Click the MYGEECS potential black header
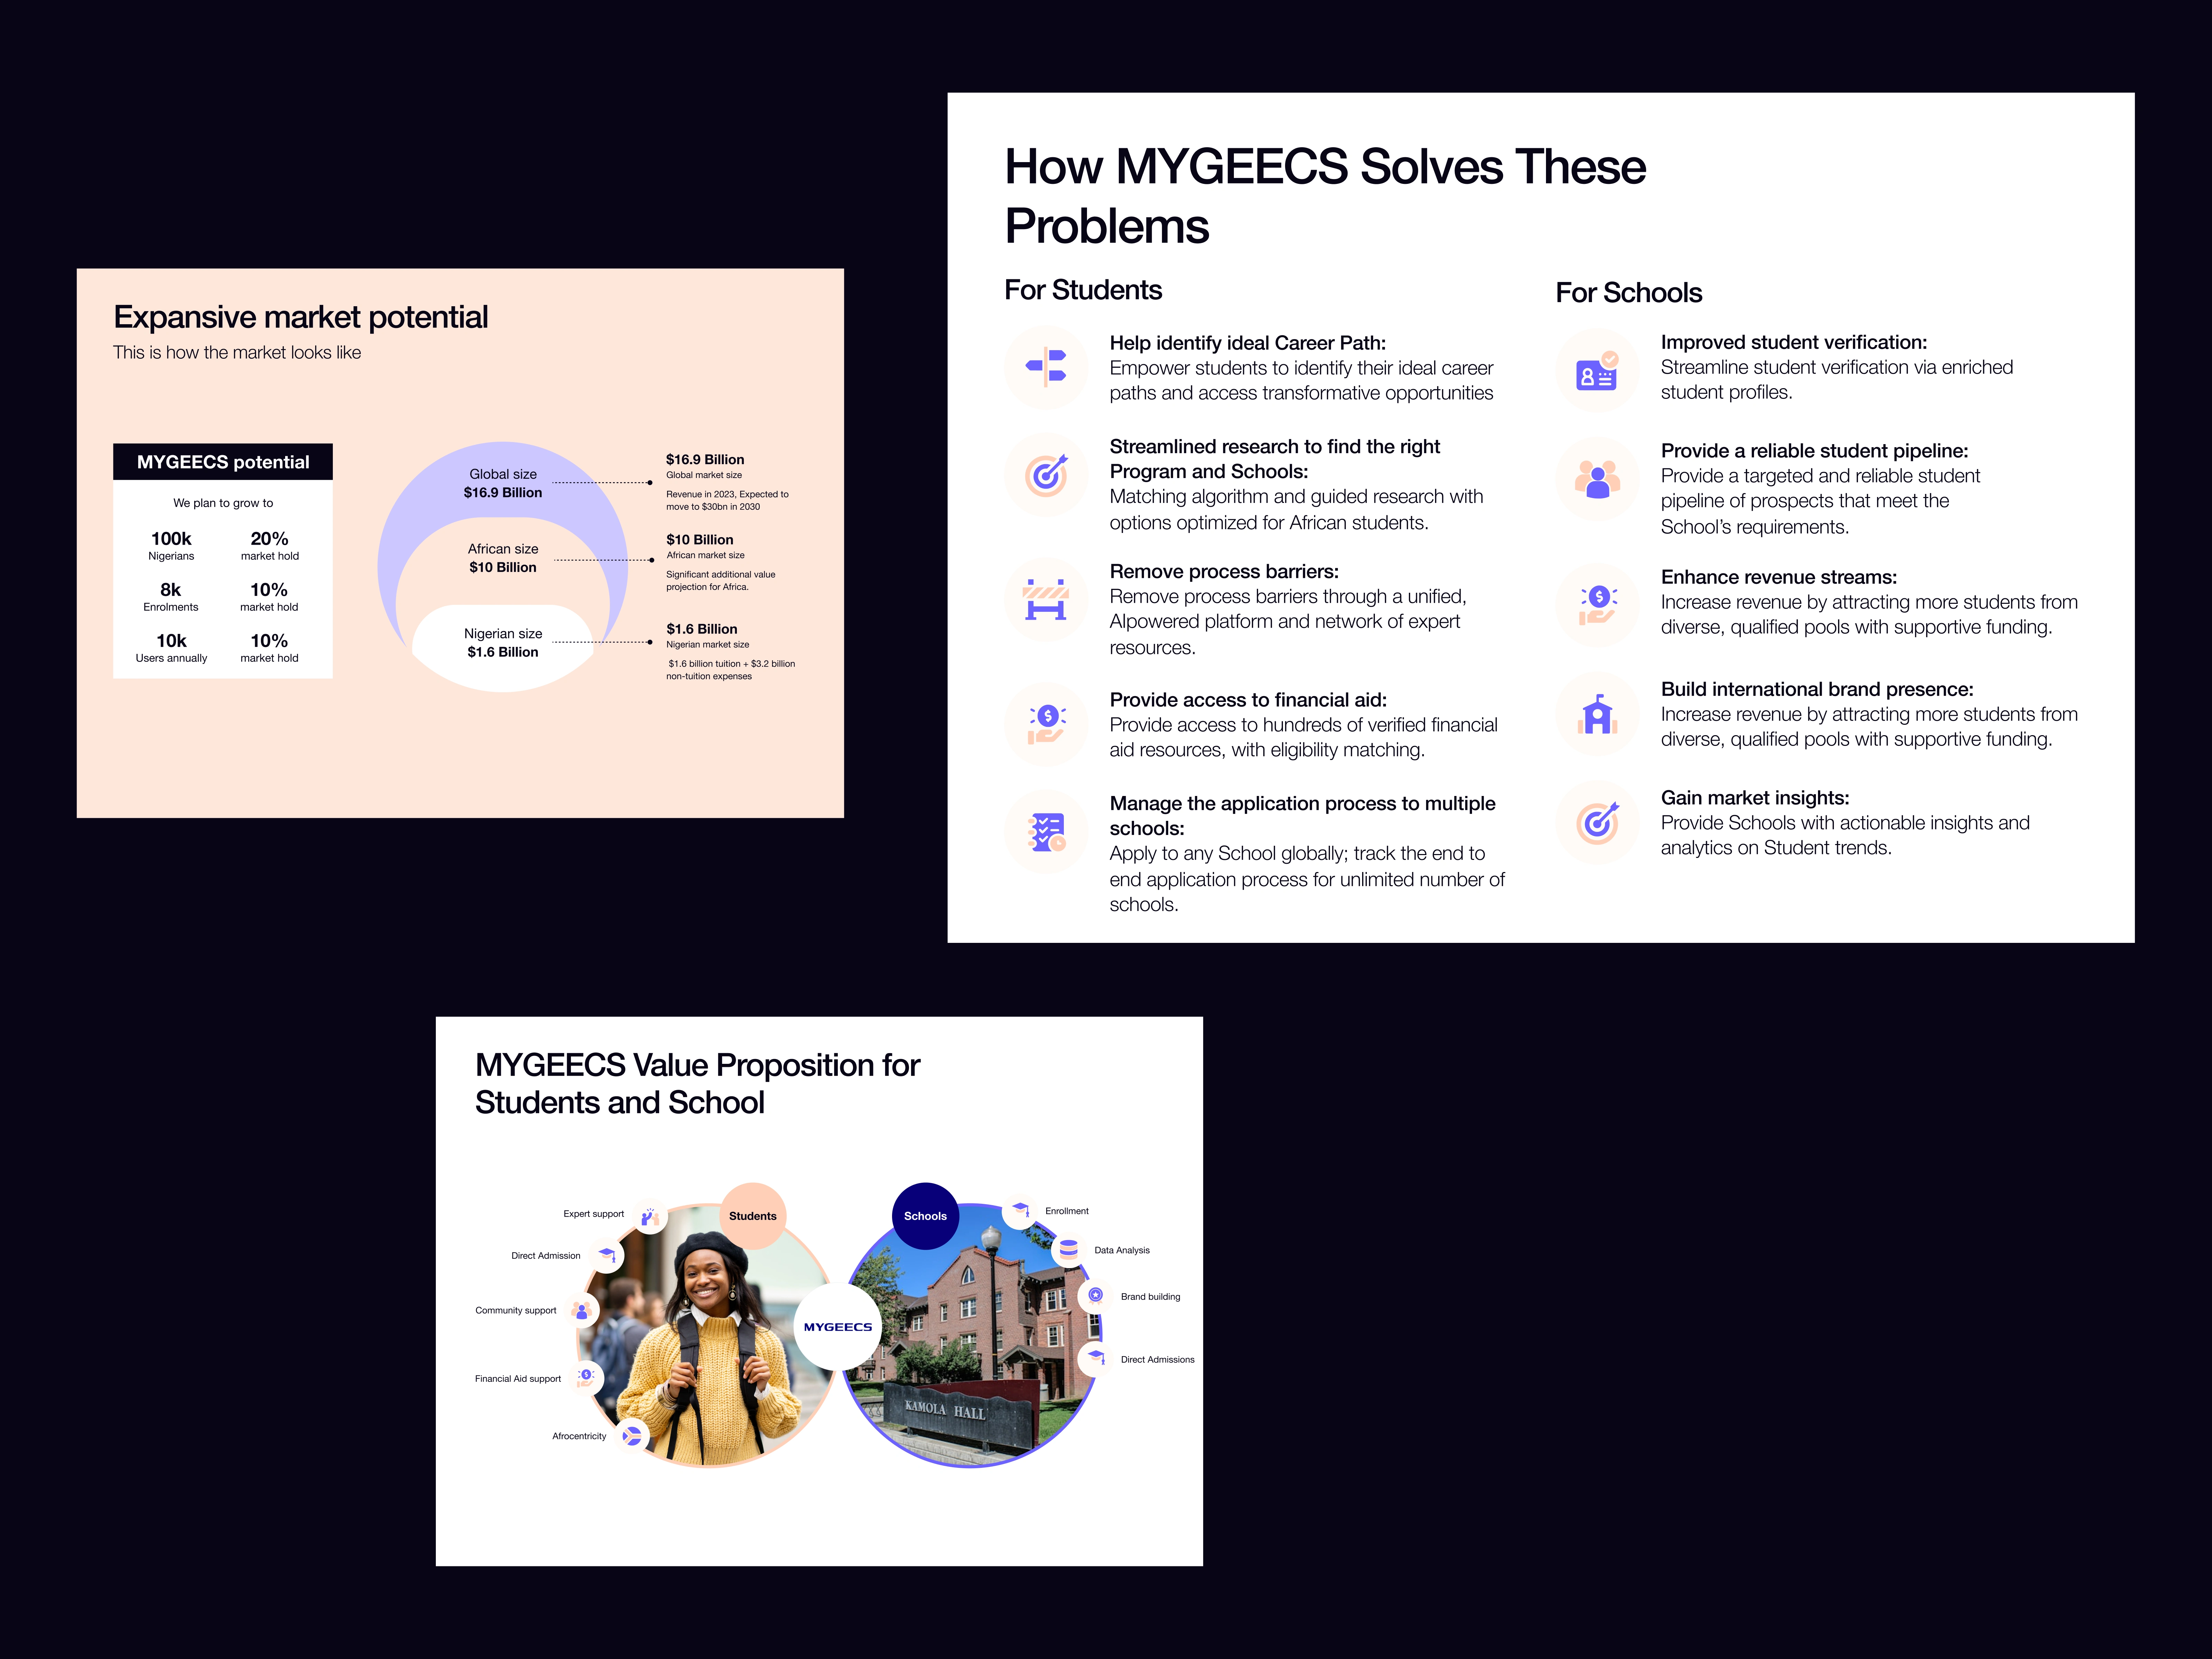The width and height of the screenshot is (2212, 1659). [x=223, y=462]
